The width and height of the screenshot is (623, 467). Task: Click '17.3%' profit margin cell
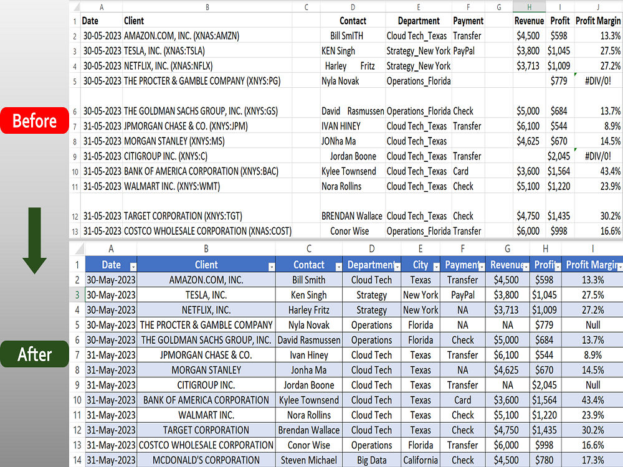[592, 460]
